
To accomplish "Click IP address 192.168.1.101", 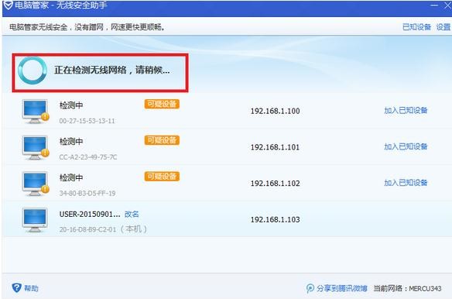I will click(x=275, y=147).
